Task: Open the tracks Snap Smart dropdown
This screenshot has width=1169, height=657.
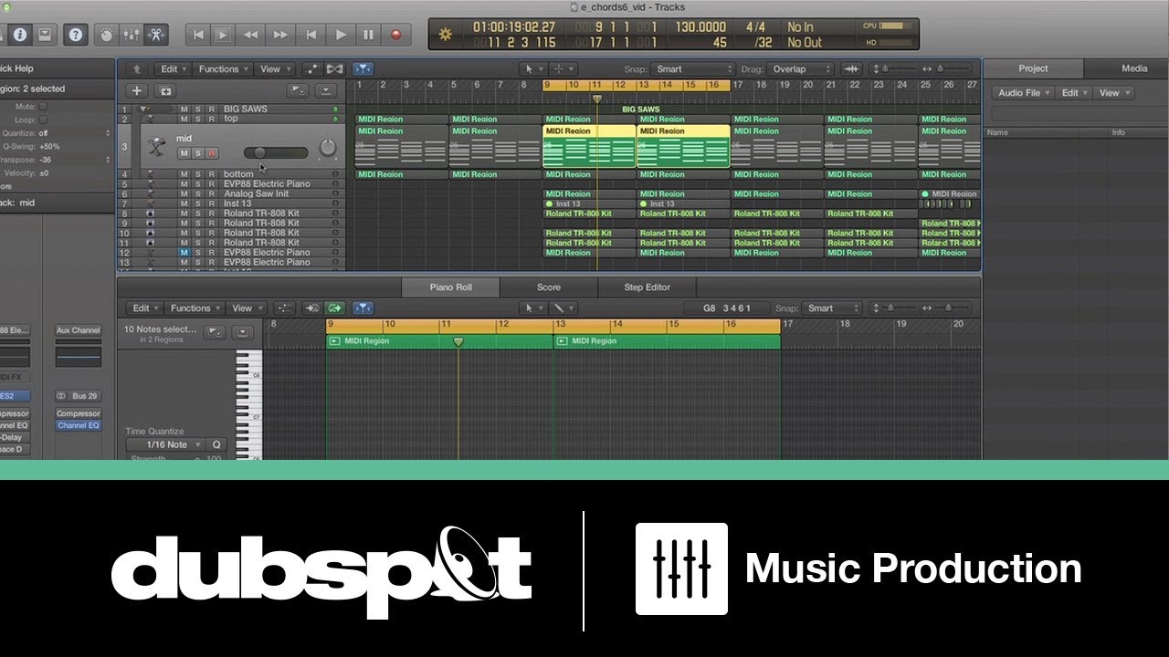Action: point(692,68)
